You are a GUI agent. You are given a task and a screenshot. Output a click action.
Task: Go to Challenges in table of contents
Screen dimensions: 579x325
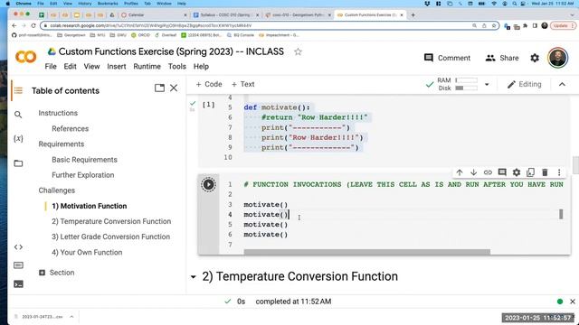click(56, 190)
